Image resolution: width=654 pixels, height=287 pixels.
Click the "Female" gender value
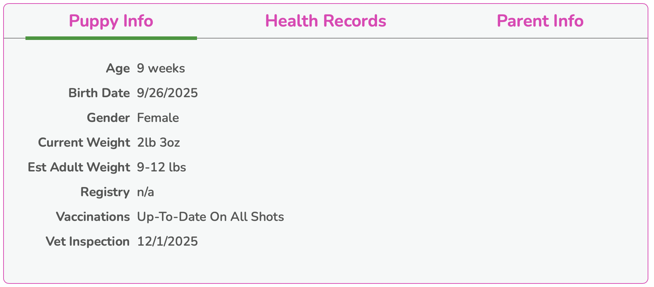click(x=158, y=118)
